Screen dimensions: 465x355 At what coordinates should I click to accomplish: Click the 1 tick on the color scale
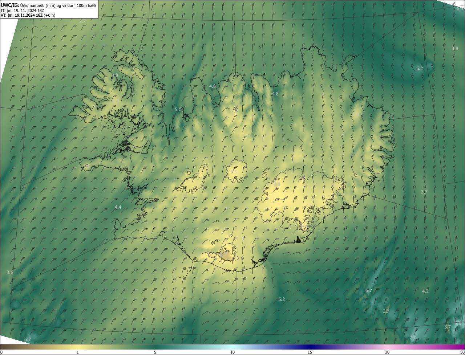78,352
